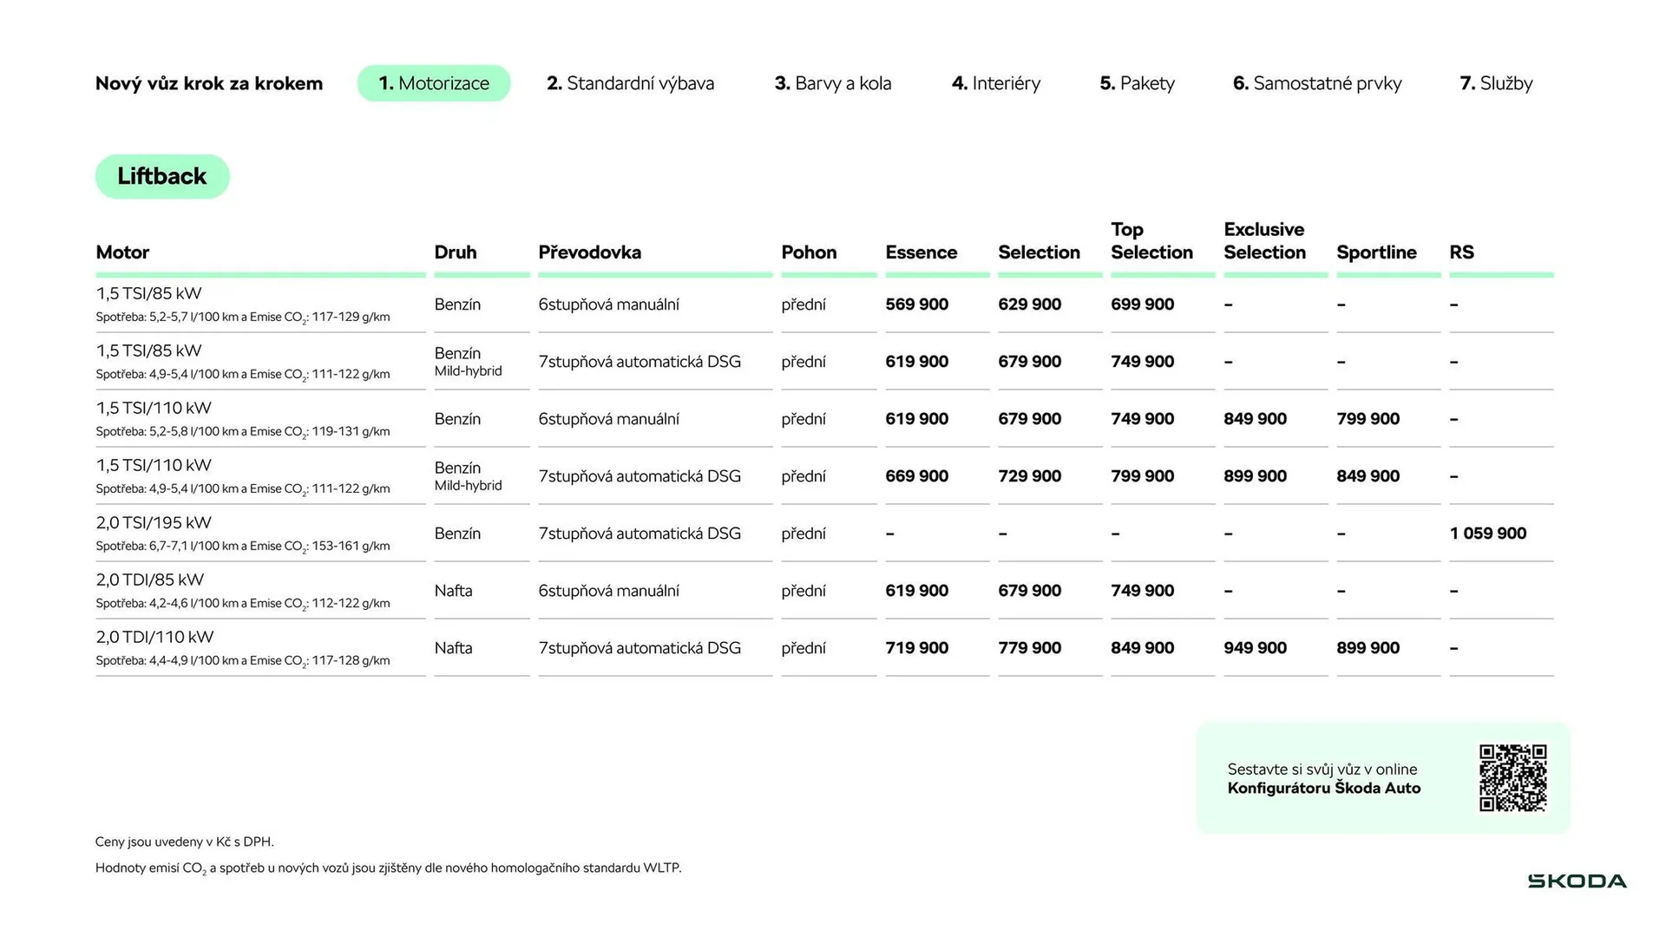
Task: Click the Pohon column header
Action: click(x=809, y=252)
